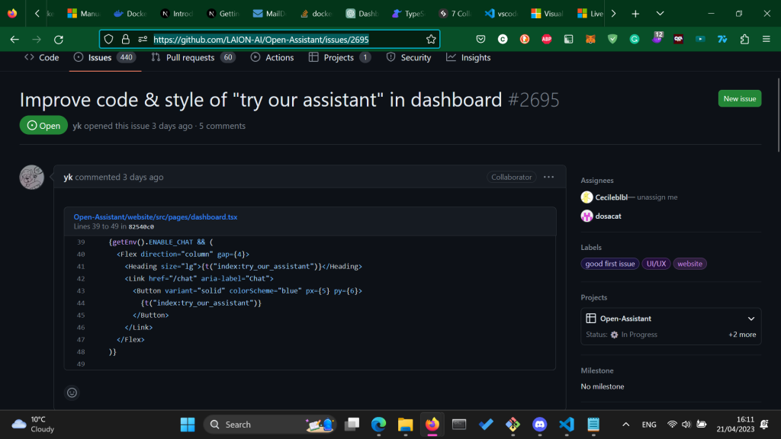Open a new browser tab
Image resolution: width=781 pixels, height=439 pixels.
[635, 14]
